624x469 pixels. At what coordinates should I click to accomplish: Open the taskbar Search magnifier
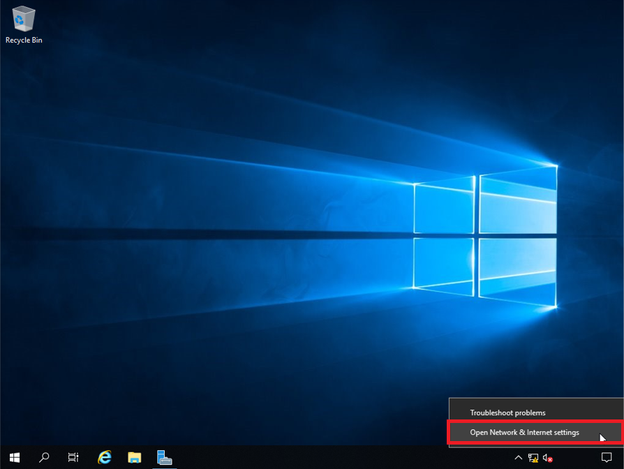(x=44, y=457)
